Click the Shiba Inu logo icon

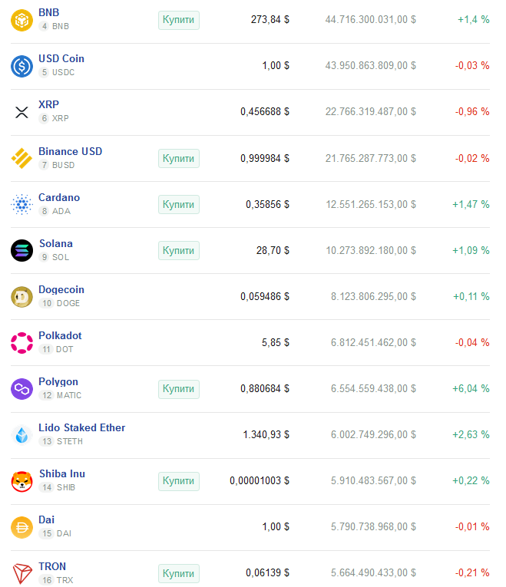21,481
